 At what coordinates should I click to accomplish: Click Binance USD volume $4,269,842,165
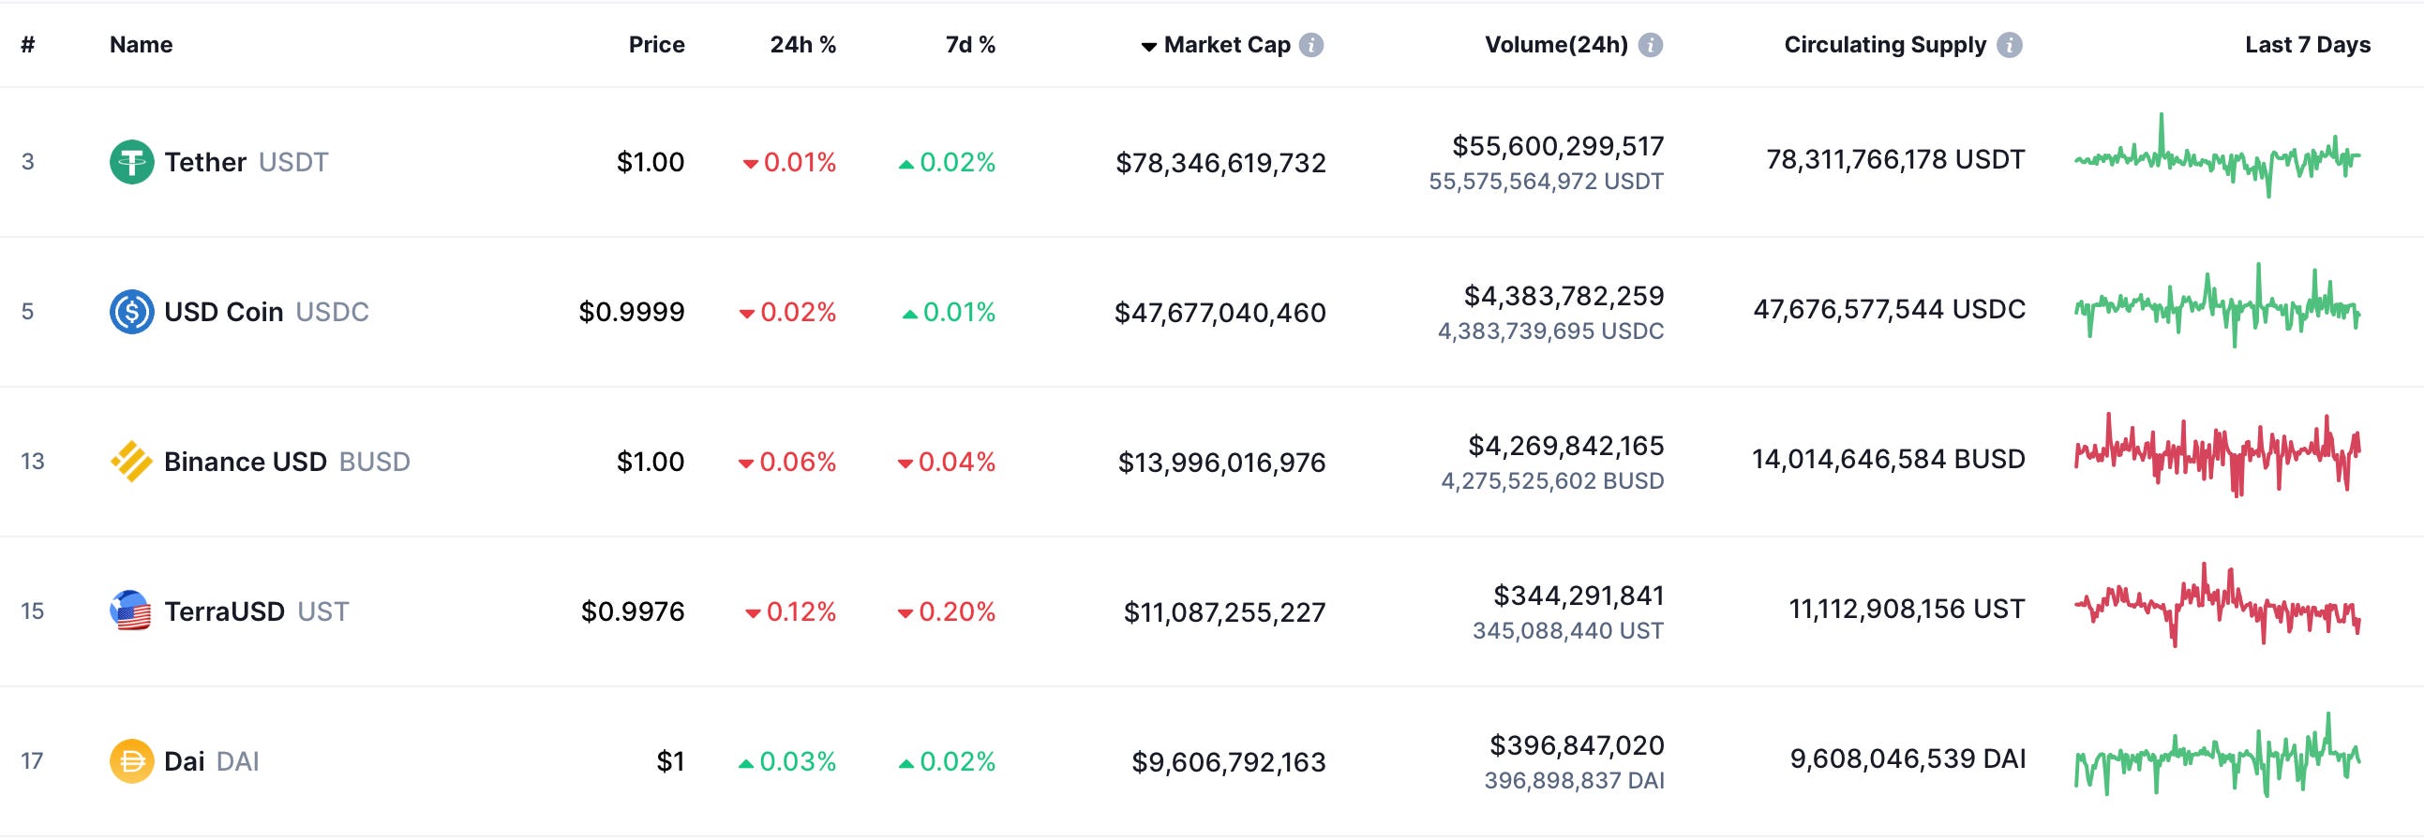1565,446
